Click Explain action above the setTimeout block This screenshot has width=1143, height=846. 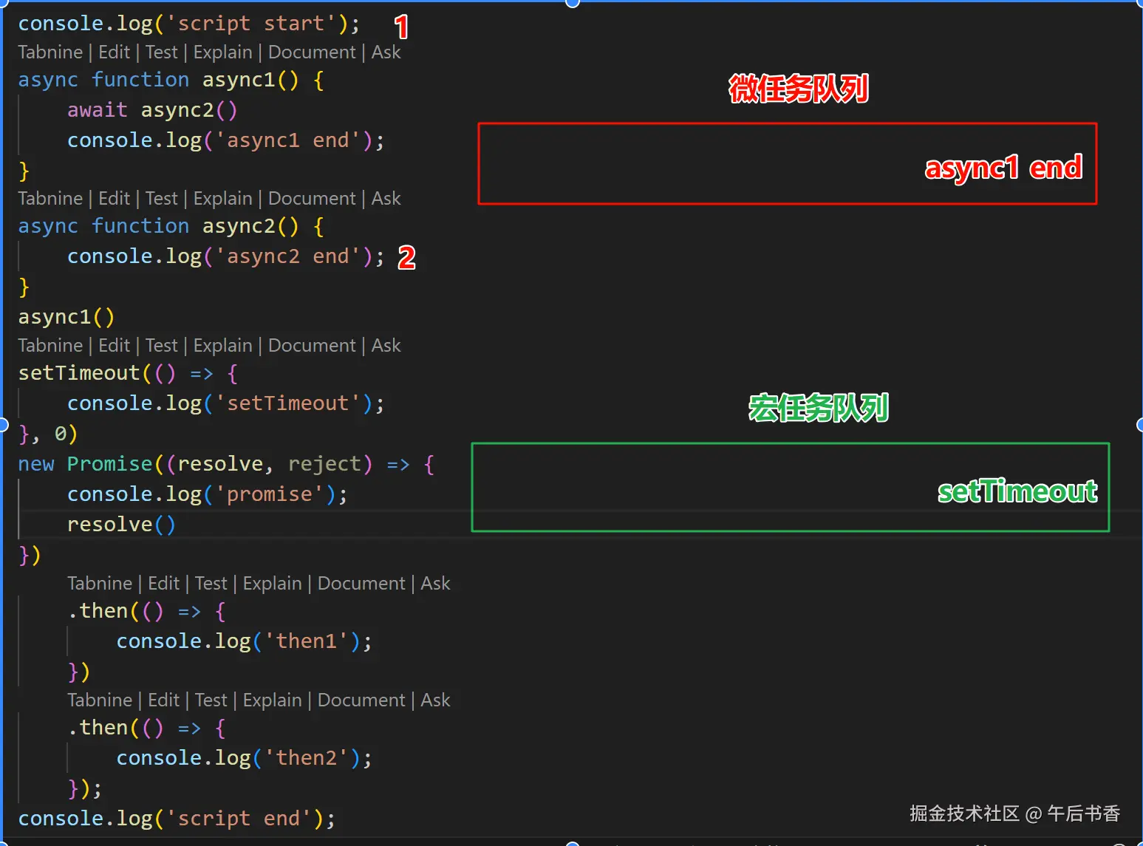coord(223,345)
